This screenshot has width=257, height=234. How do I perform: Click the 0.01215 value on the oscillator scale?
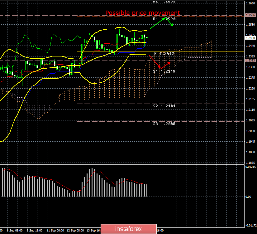coord(250,167)
